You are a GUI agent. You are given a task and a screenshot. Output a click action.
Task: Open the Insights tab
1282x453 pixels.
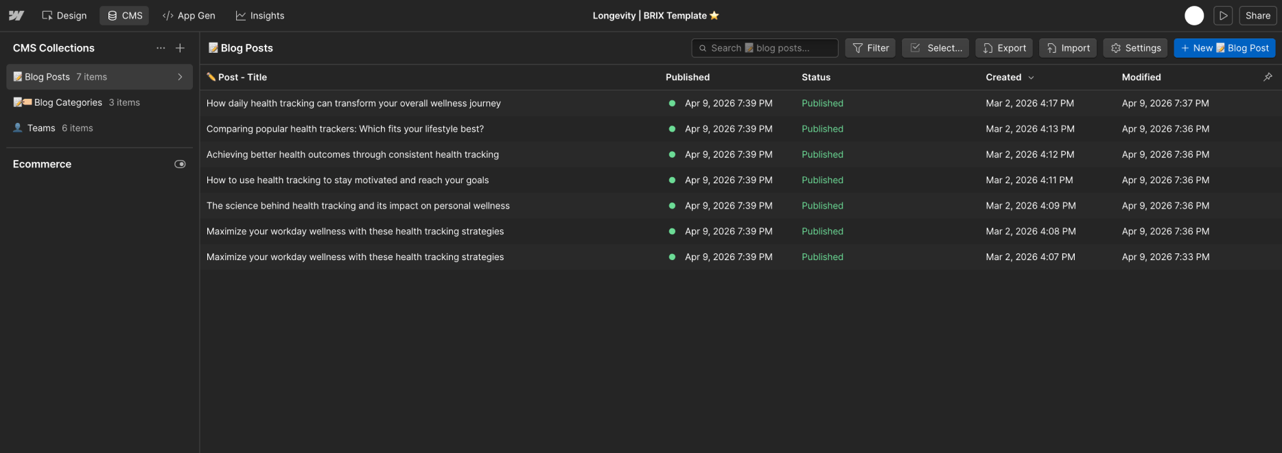point(260,15)
